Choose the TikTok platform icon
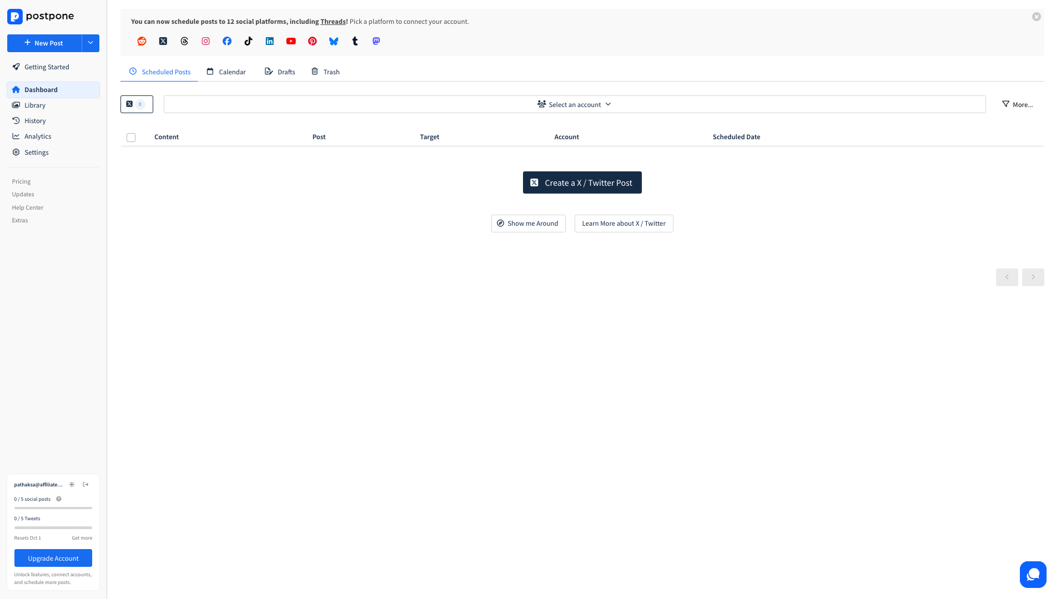 (248, 41)
